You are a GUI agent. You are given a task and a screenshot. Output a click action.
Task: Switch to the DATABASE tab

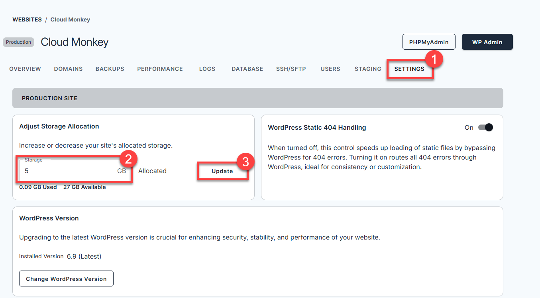click(247, 68)
